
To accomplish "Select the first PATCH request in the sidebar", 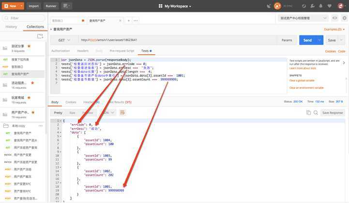I will point(22,155).
